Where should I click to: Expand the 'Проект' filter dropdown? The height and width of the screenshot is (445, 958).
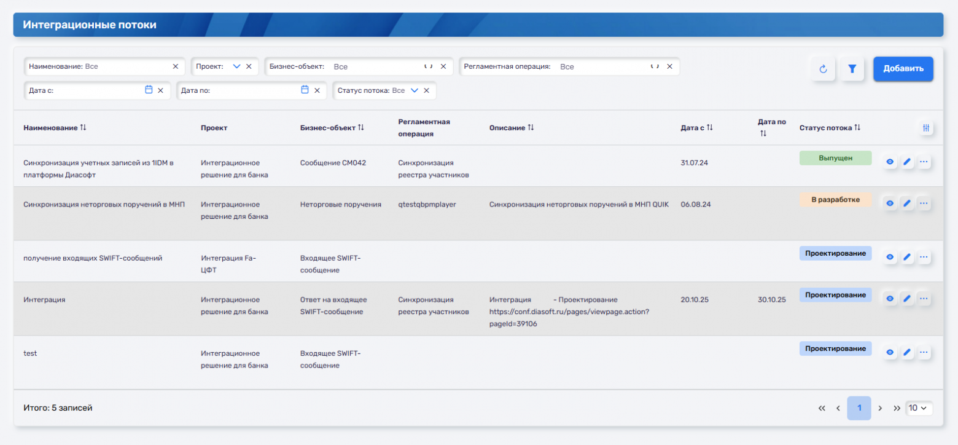[236, 66]
